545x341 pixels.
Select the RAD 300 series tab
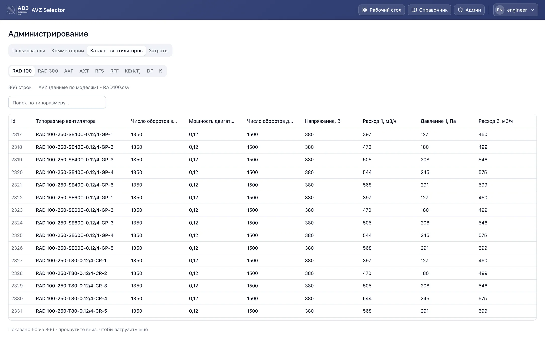pyautogui.click(x=48, y=71)
